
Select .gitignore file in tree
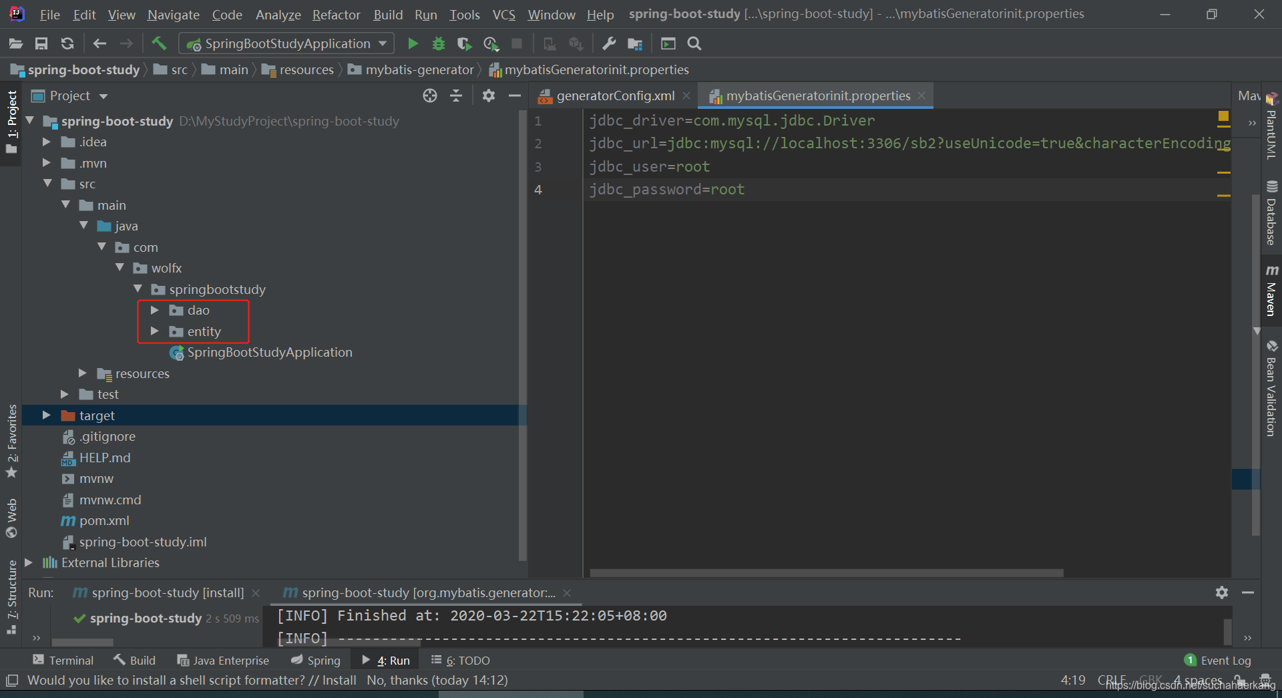[108, 437]
